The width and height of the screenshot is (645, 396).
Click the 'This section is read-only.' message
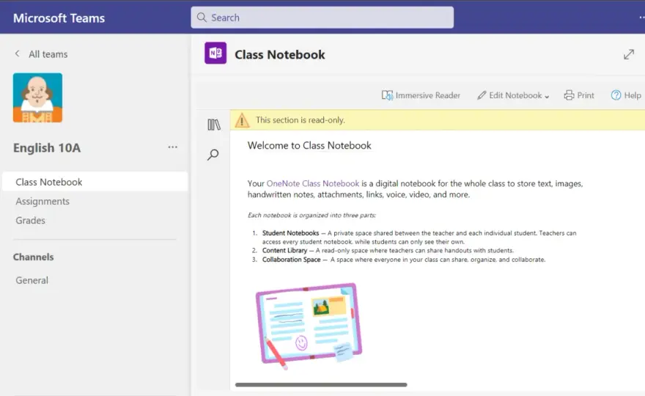point(301,120)
